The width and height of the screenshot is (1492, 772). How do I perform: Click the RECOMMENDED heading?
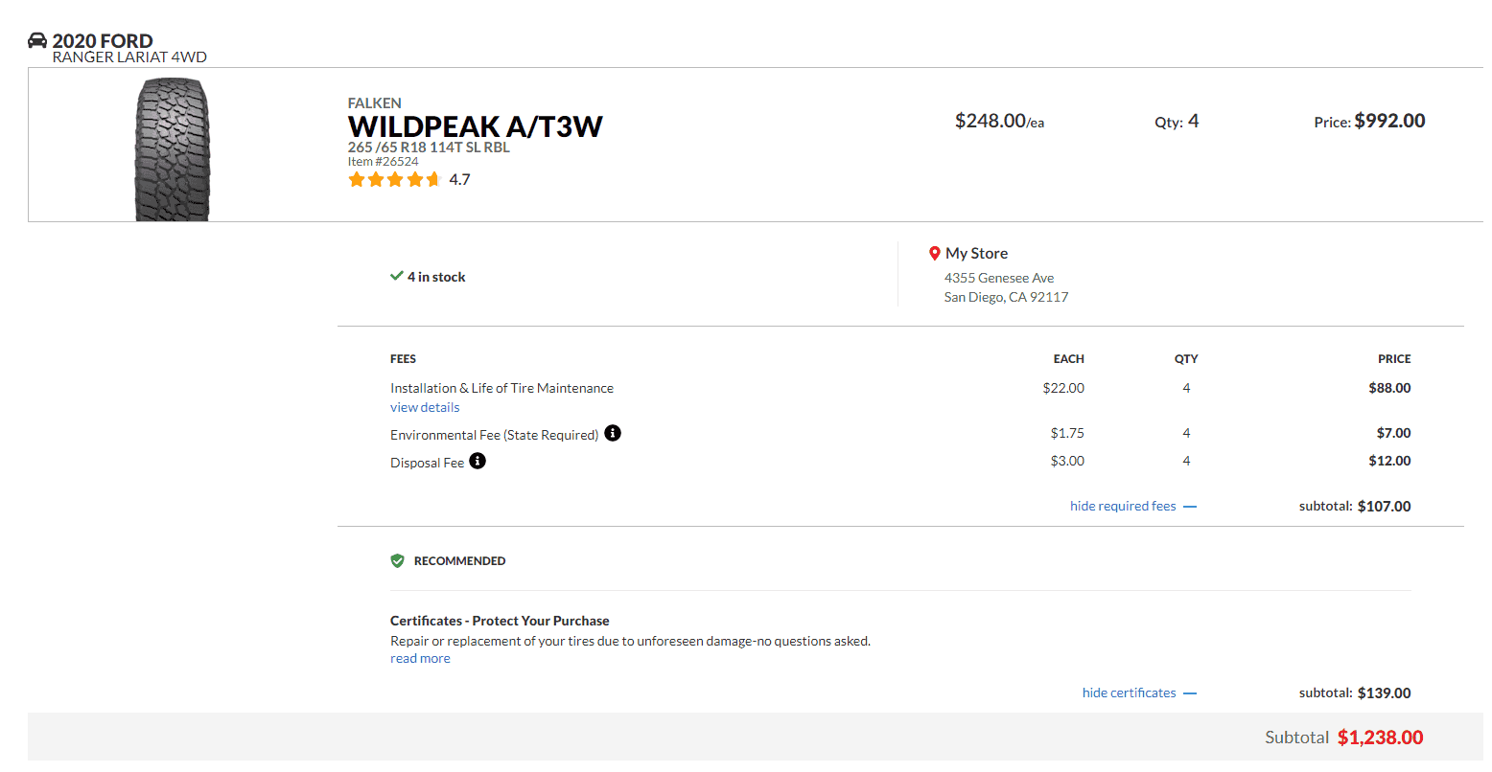click(x=459, y=561)
